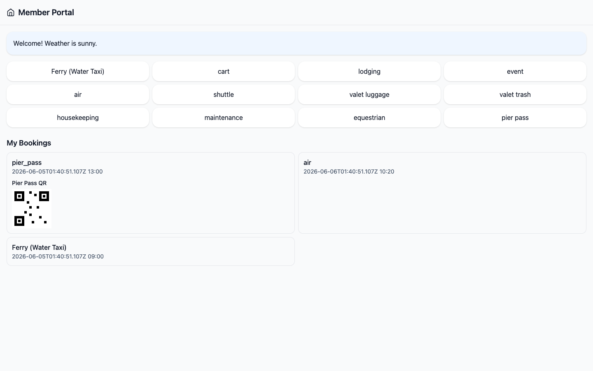Click the pier pass button

(515, 117)
